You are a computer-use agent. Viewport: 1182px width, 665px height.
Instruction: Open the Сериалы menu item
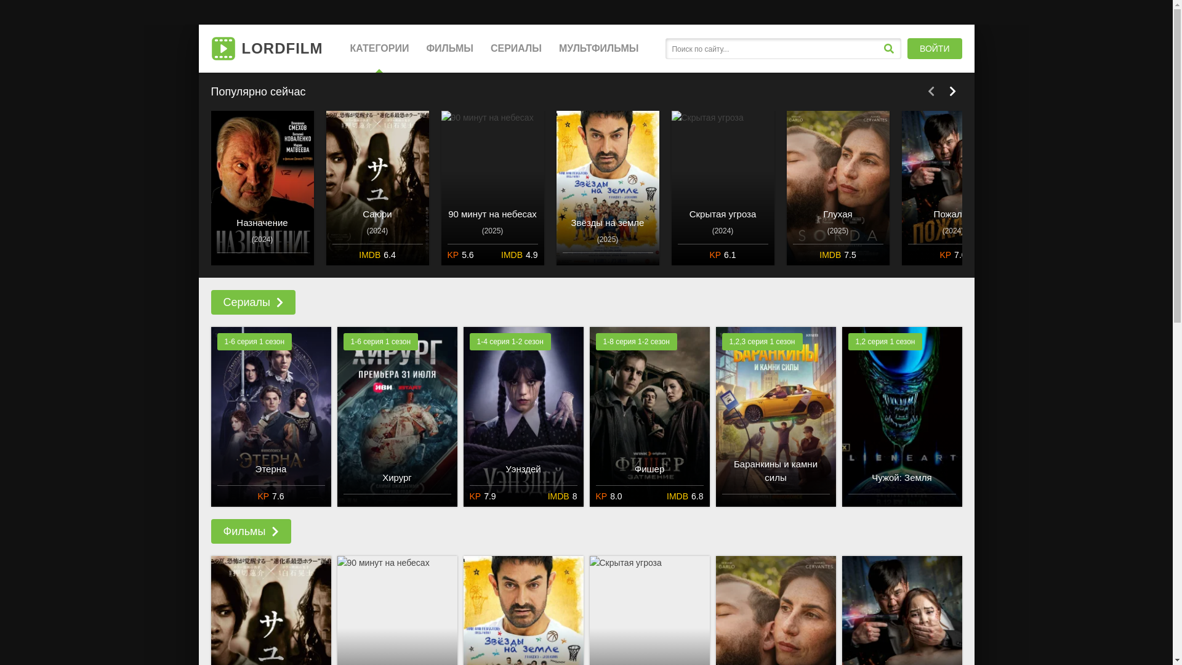[x=516, y=49]
